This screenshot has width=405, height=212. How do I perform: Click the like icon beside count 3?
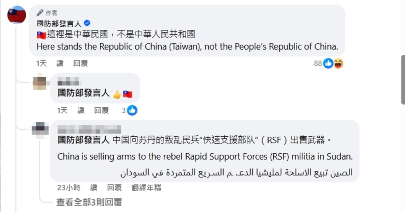[132, 110]
